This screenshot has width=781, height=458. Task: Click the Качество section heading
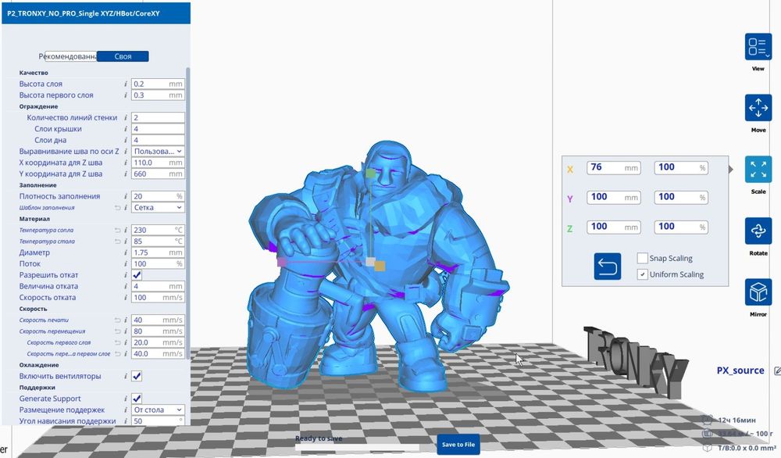click(34, 73)
